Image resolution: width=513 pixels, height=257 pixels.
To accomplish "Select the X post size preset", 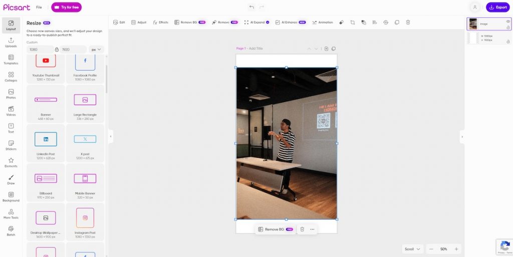I will [85, 143].
